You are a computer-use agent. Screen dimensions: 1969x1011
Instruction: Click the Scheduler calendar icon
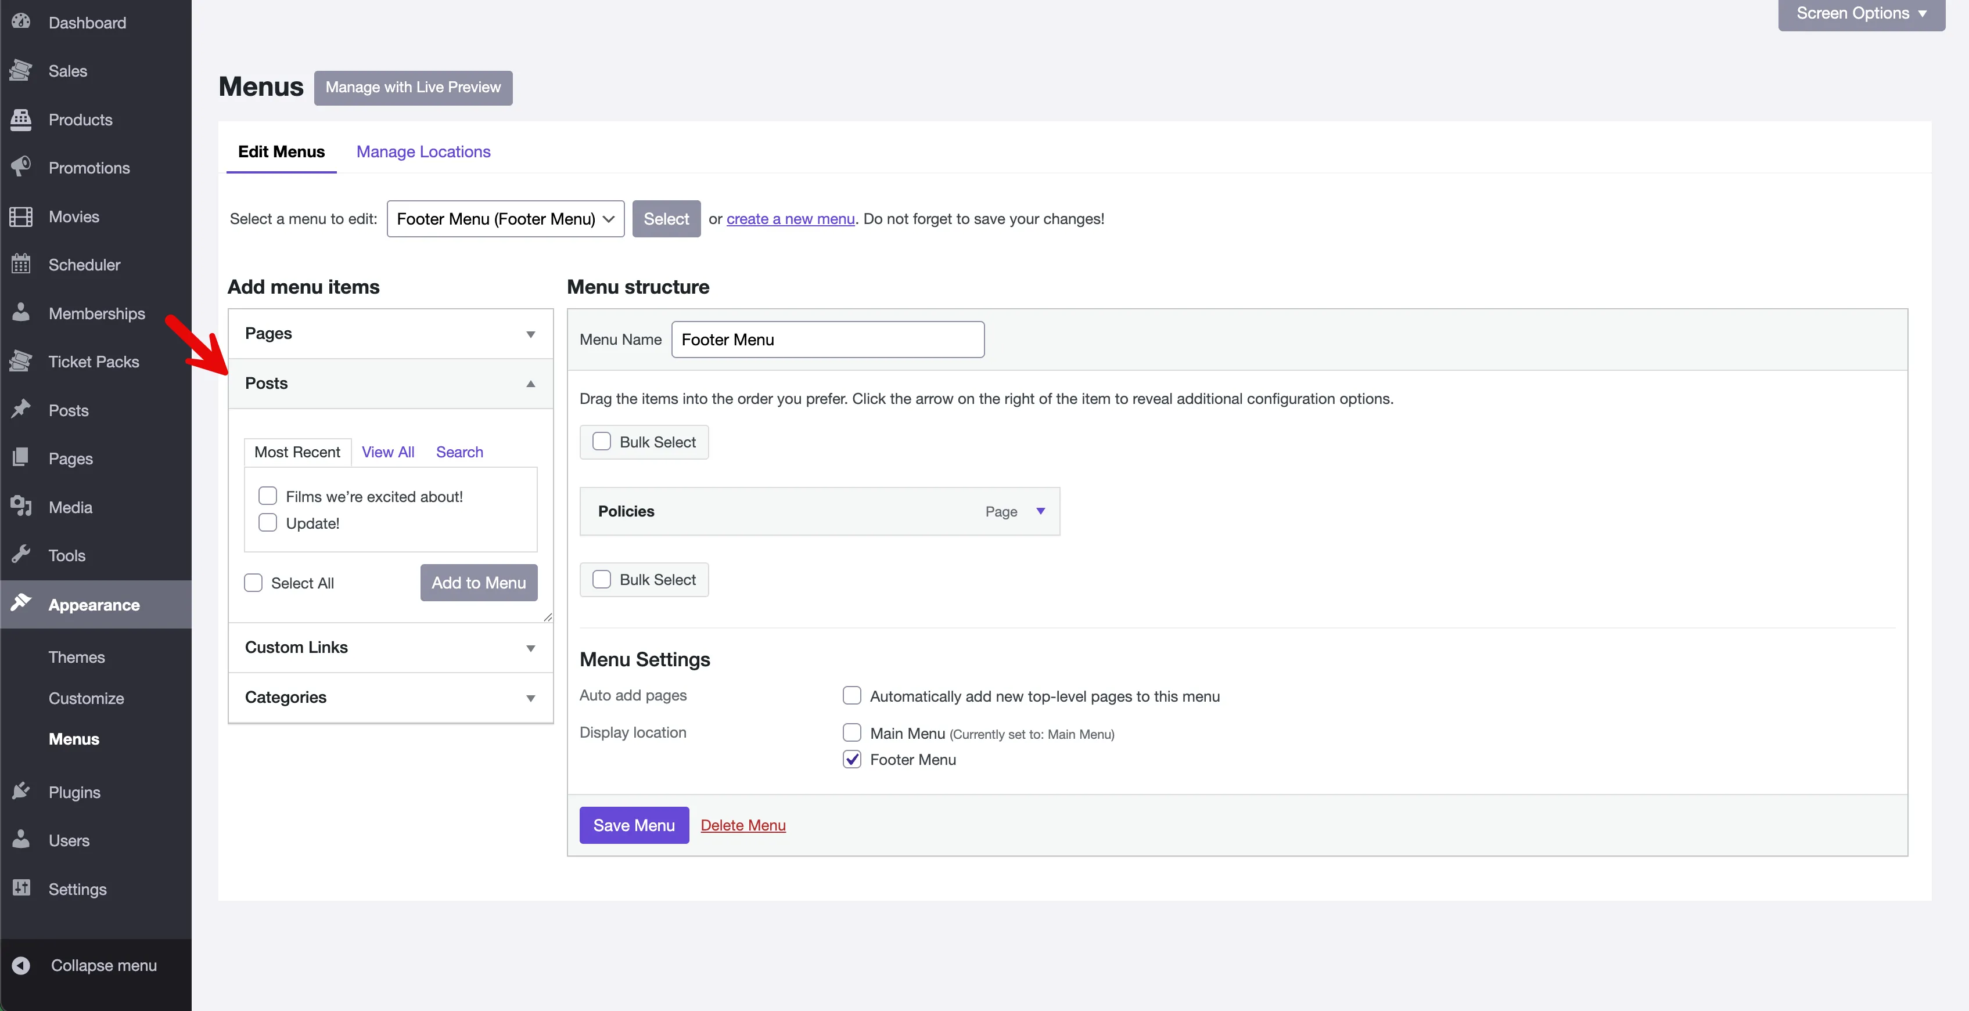pos(21,264)
